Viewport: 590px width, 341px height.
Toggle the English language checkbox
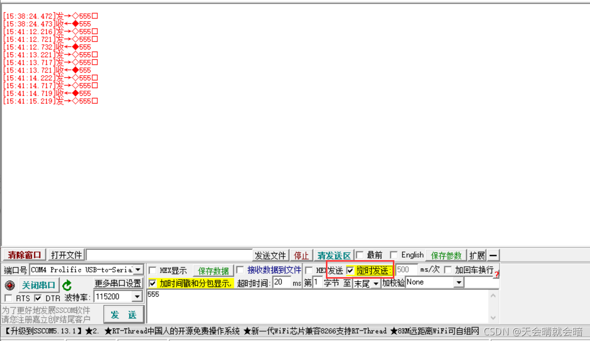pyautogui.click(x=393, y=255)
